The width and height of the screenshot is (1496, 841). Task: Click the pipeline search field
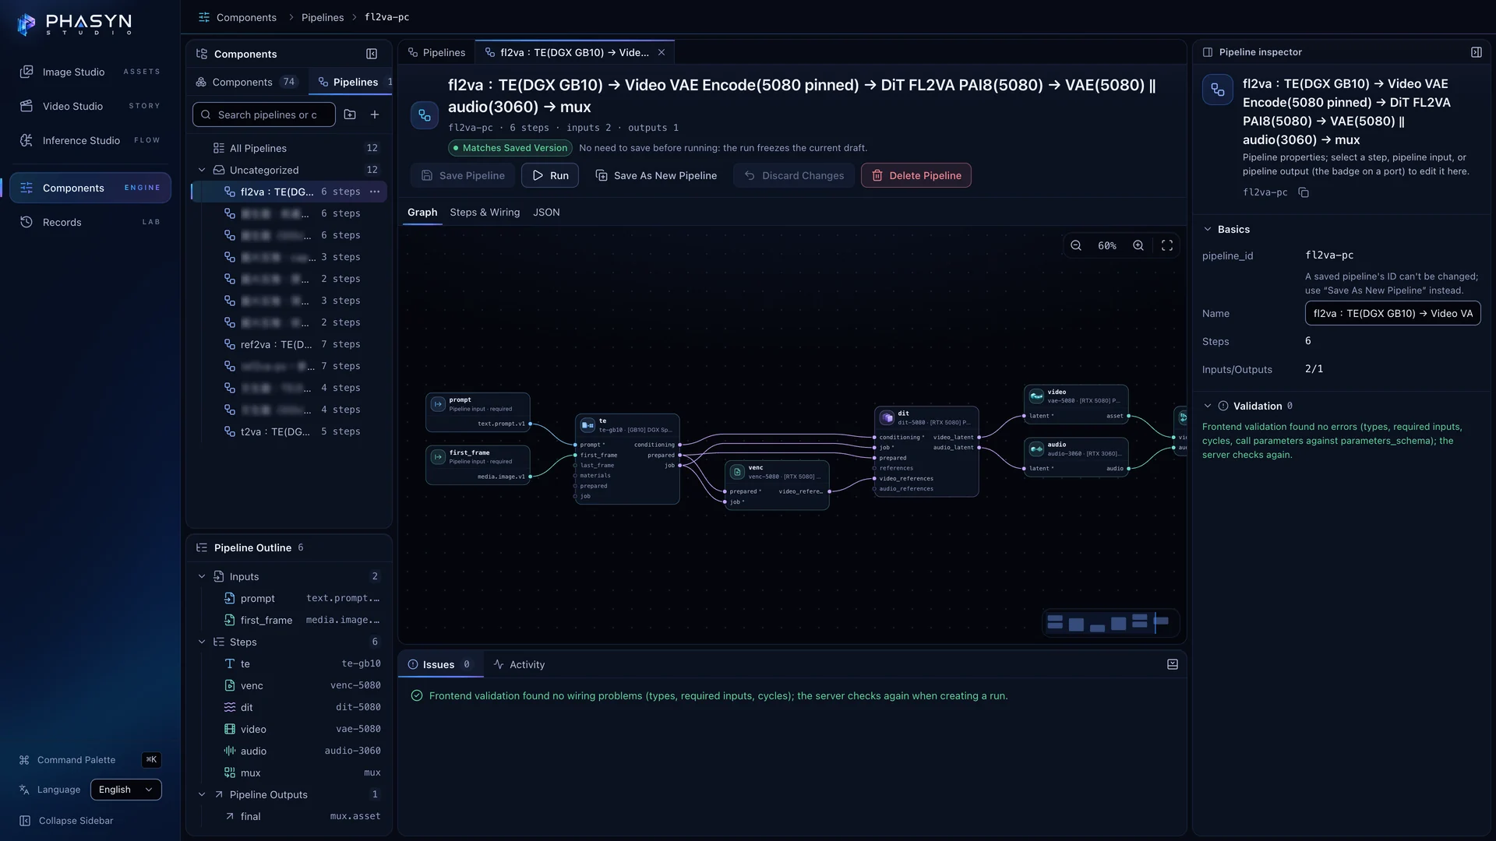[264, 114]
